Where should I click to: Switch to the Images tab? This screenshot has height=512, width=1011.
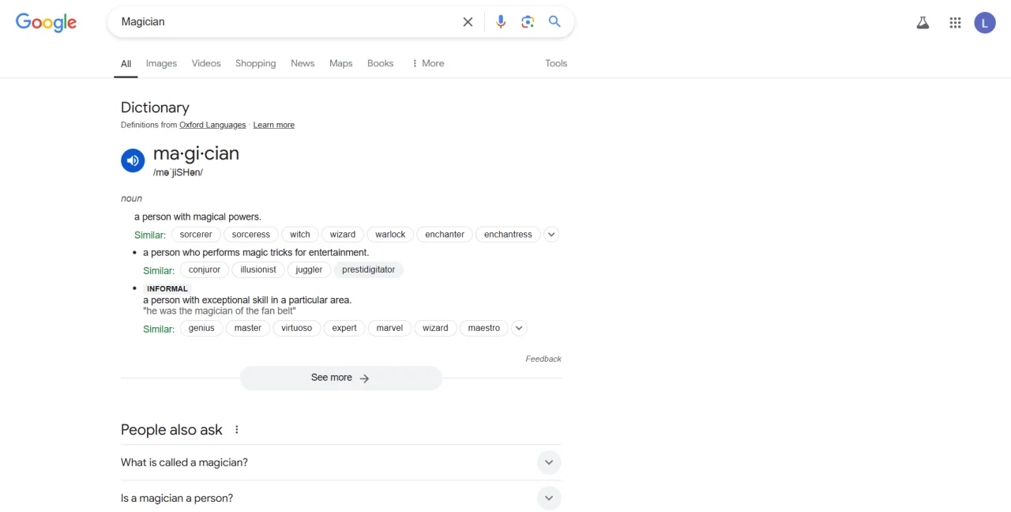(161, 63)
